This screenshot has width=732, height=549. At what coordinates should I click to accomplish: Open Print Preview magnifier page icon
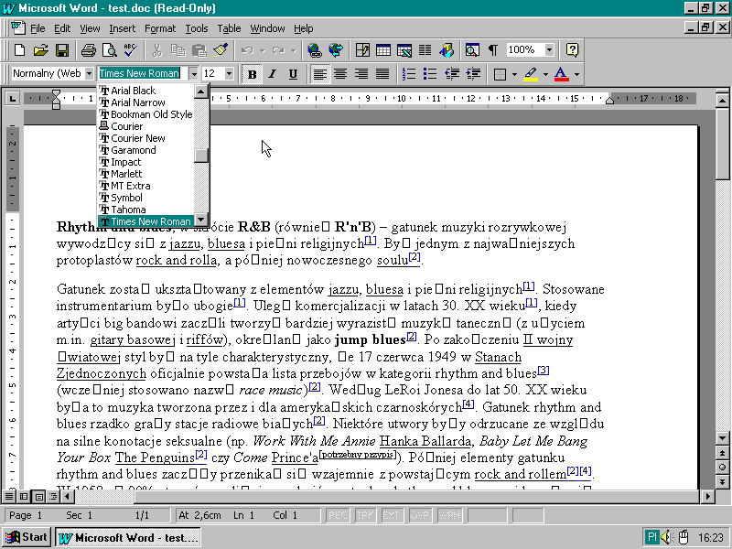point(109,50)
